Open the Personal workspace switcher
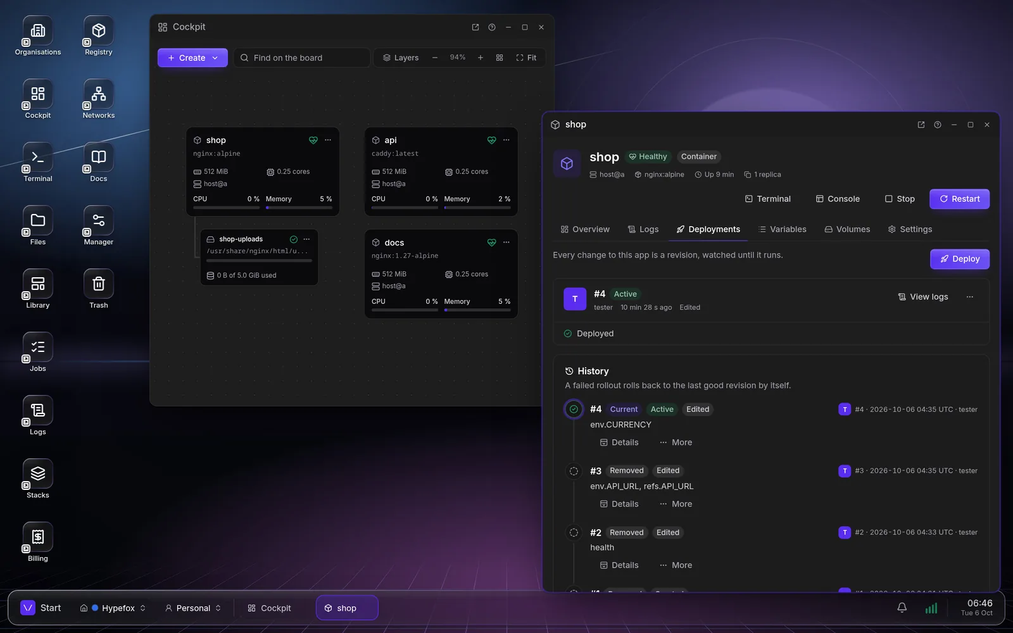1013x633 pixels. tap(193, 608)
